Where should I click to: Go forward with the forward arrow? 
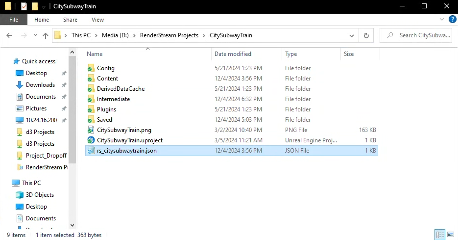click(x=24, y=35)
